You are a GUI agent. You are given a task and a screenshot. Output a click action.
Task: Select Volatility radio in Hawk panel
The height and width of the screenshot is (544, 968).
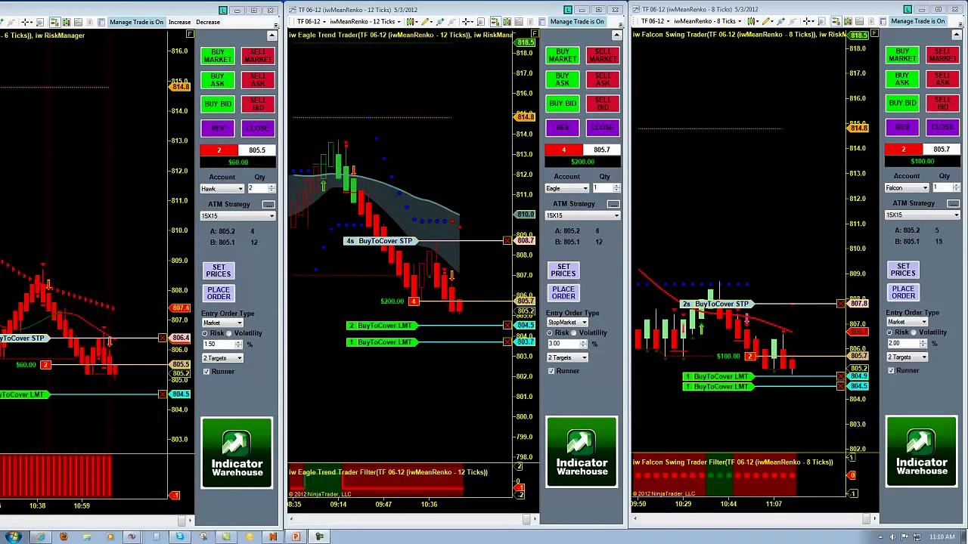point(229,333)
